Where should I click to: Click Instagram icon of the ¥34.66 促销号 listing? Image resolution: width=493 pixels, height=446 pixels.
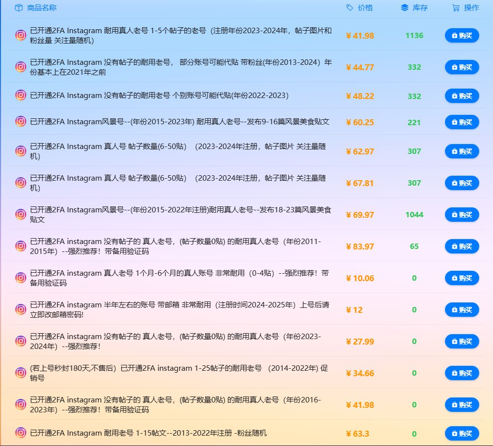click(x=21, y=373)
